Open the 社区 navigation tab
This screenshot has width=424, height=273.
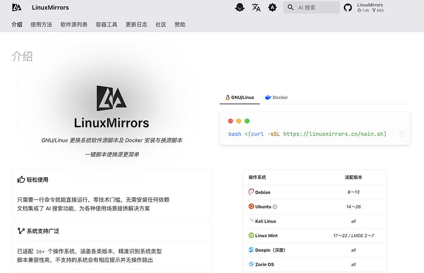click(161, 25)
